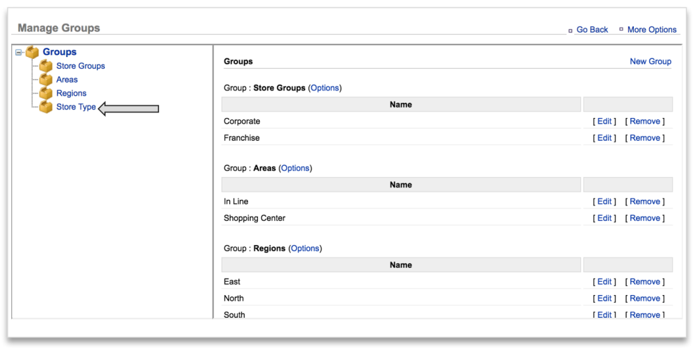Click the Groups root folder icon
The width and height of the screenshot is (695, 352).
[x=33, y=52]
